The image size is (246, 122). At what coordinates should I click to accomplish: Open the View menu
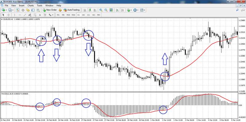point(14,6)
